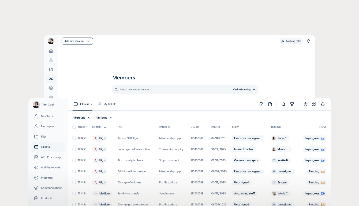
Task: Open notifications bell in tickets toolbar
Action: tap(323, 104)
